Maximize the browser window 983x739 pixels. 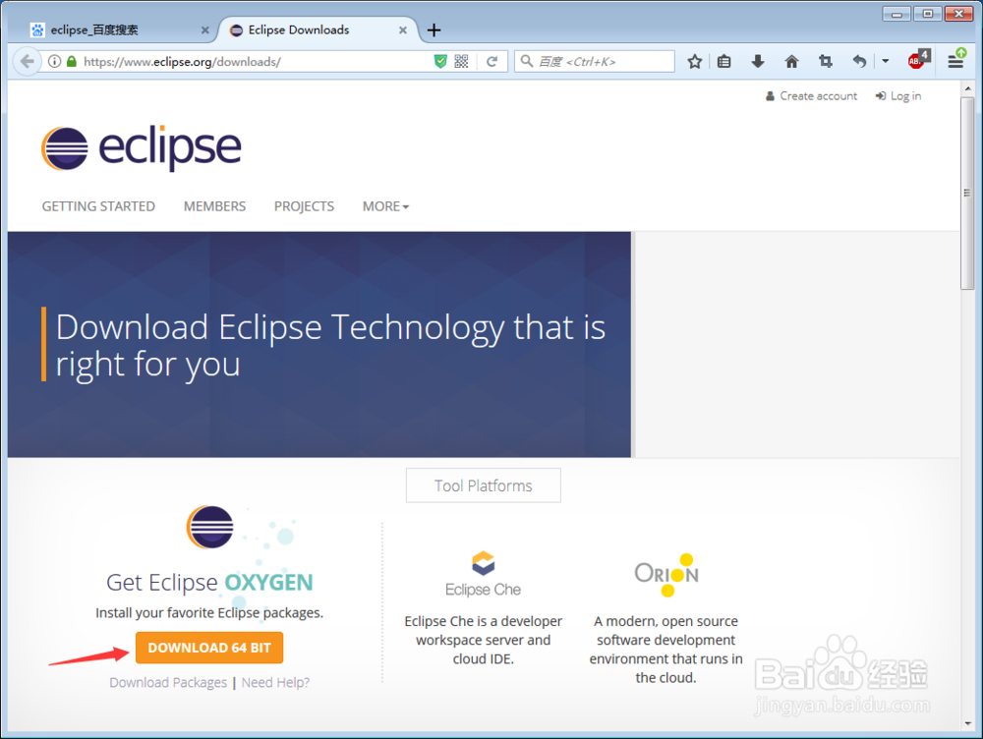coord(928,13)
